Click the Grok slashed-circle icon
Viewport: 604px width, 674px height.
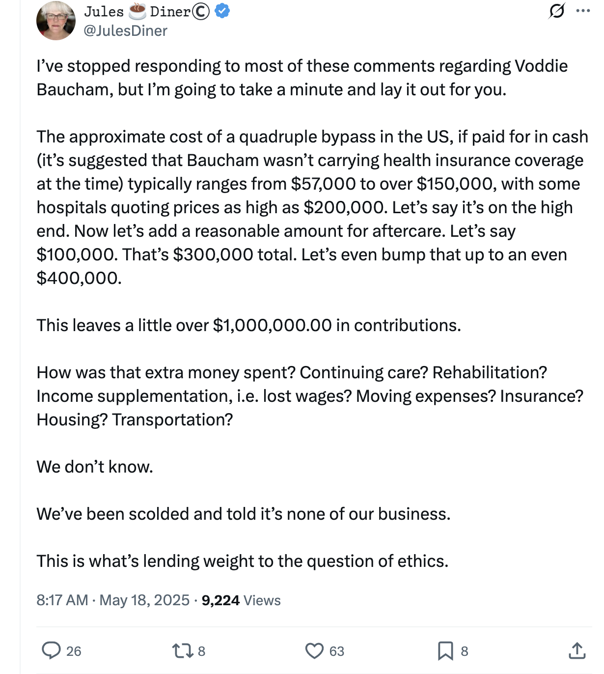pos(556,10)
